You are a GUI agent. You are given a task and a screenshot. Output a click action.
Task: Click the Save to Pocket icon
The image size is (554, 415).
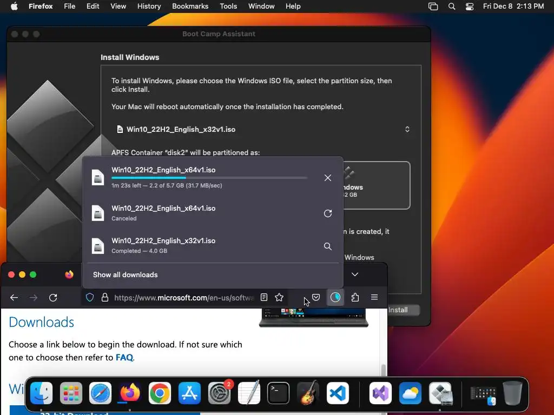pyautogui.click(x=316, y=298)
